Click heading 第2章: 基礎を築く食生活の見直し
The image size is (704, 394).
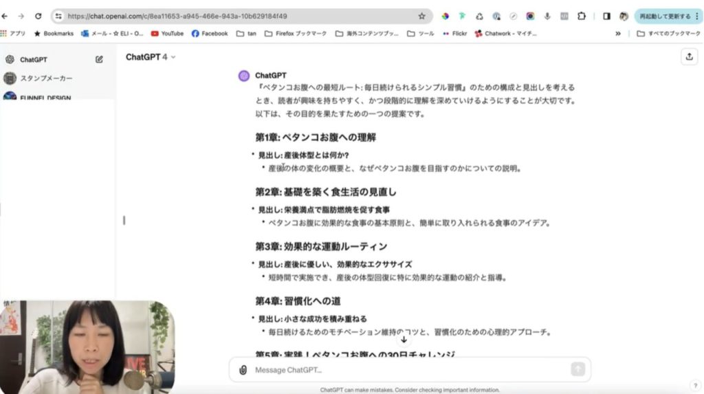[326, 192]
